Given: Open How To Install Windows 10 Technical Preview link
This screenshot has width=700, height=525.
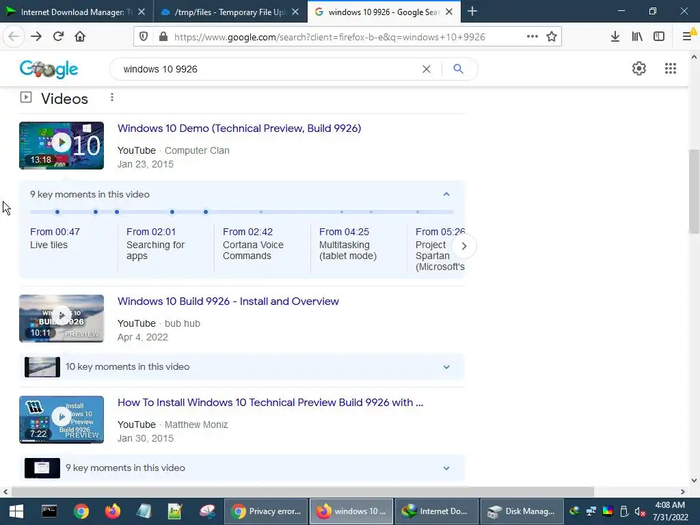Looking at the screenshot, I should tap(270, 403).
